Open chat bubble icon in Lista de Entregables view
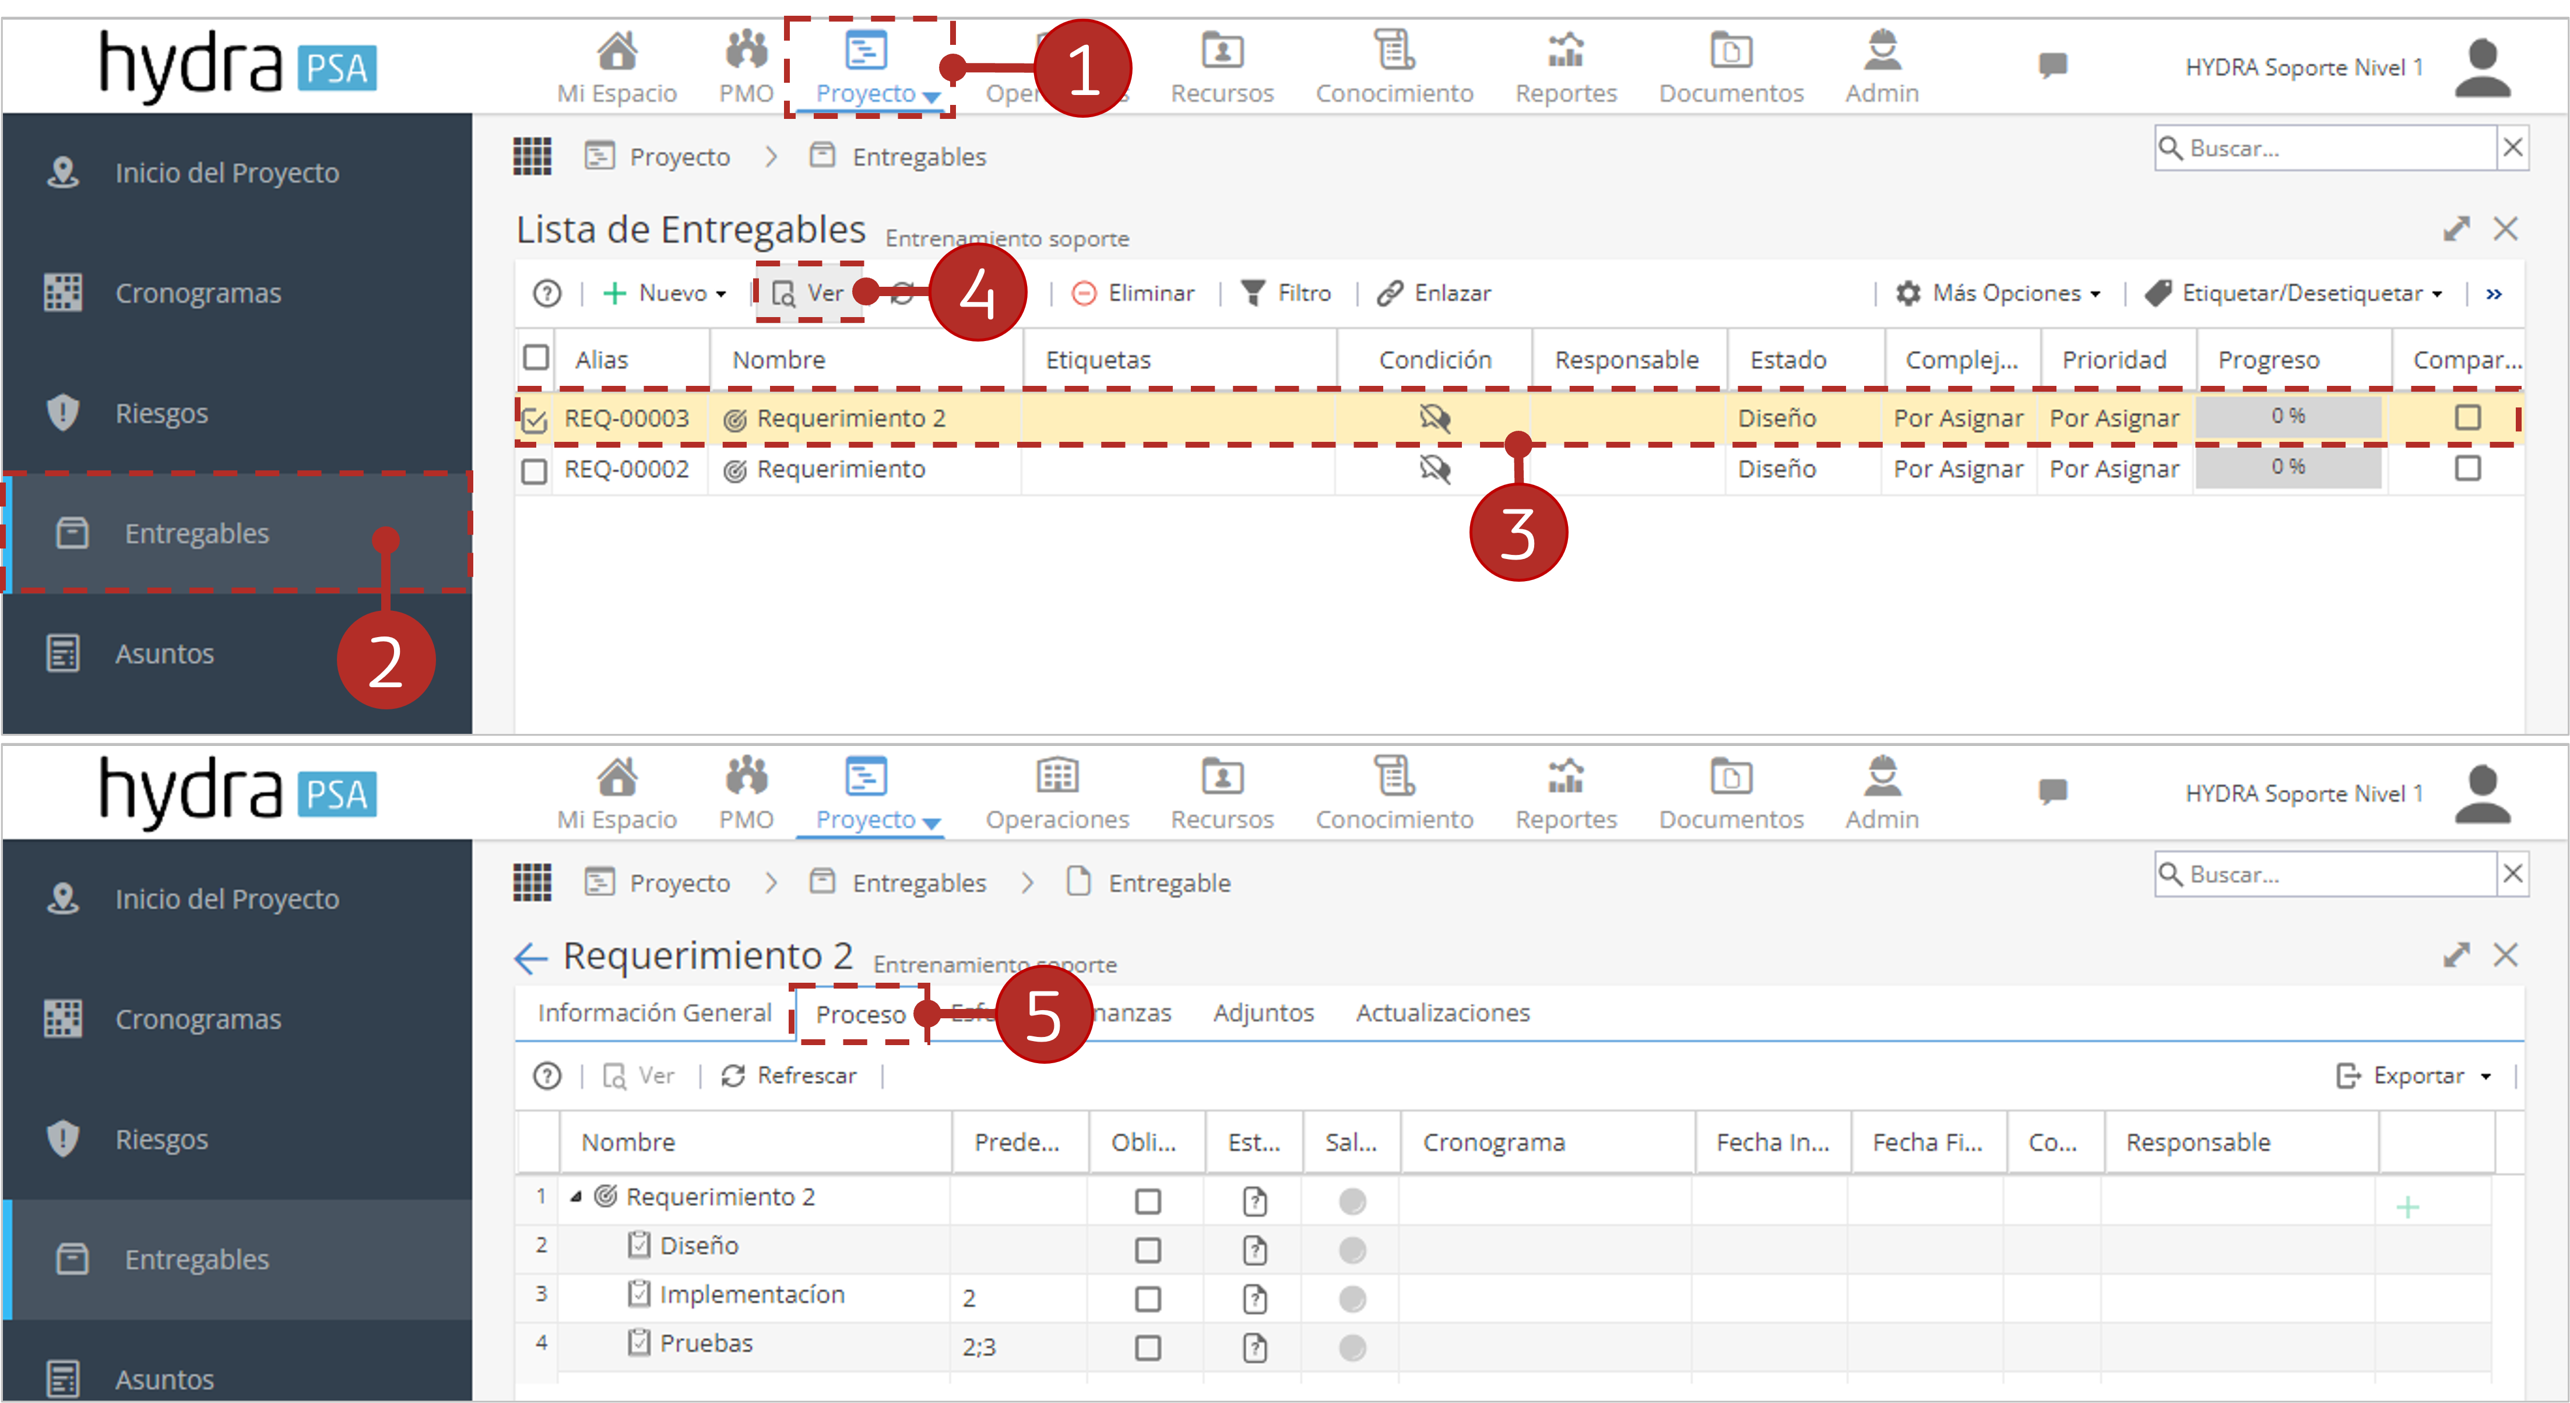 click(x=2052, y=66)
